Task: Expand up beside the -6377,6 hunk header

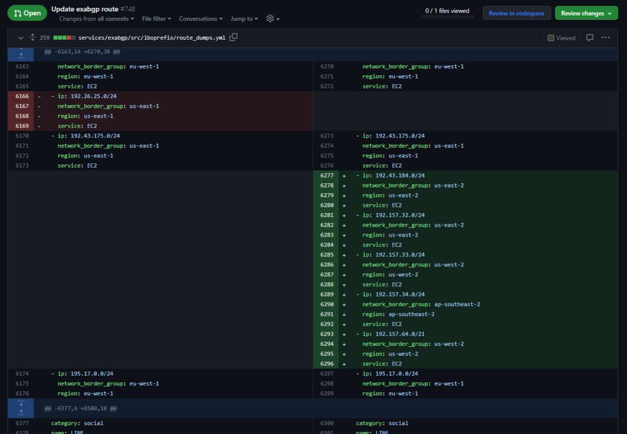Action: coord(21,412)
